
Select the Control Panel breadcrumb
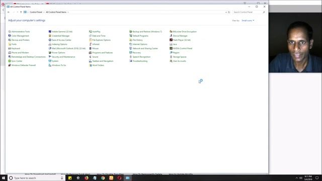[x=36, y=12]
